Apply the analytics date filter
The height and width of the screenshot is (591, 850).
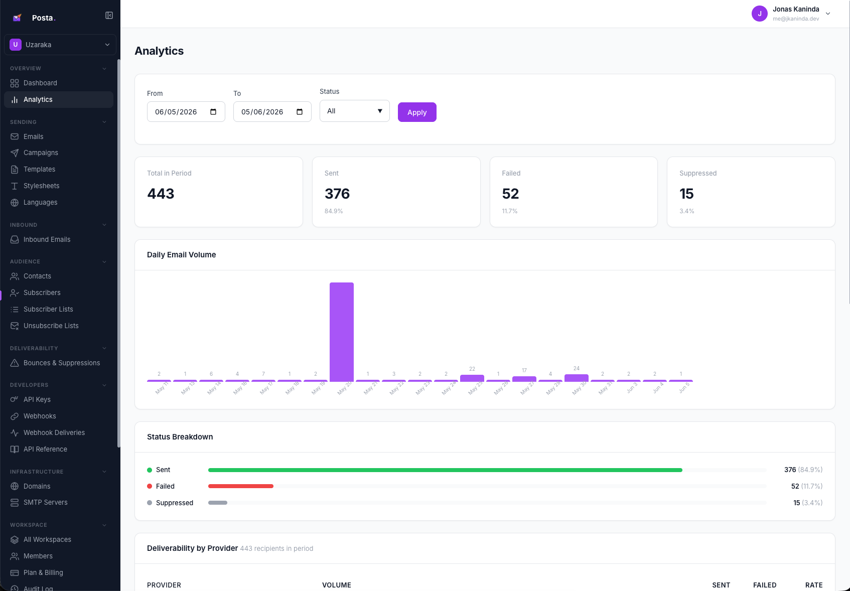coord(417,112)
